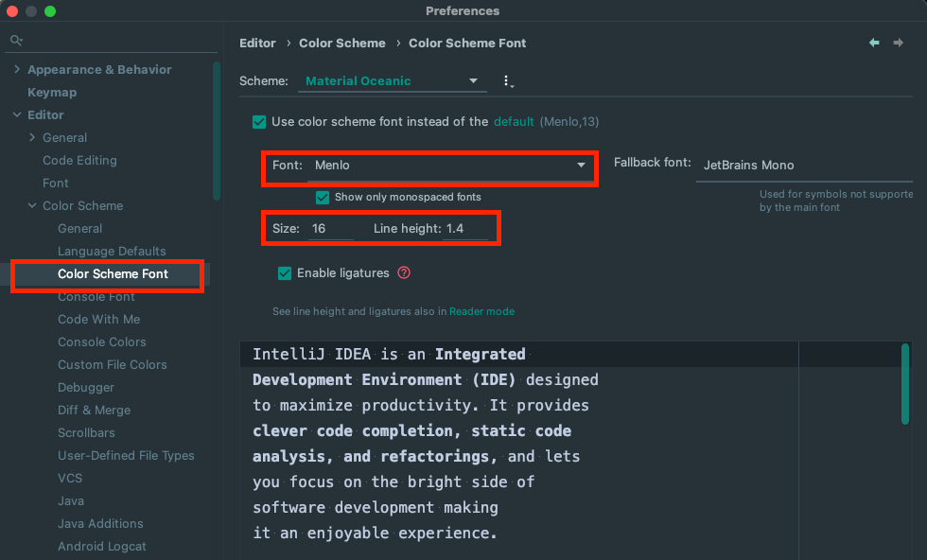
Task: Disable the 'Enable ligatures' checkbox
Action: pyautogui.click(x=285, y=273)
